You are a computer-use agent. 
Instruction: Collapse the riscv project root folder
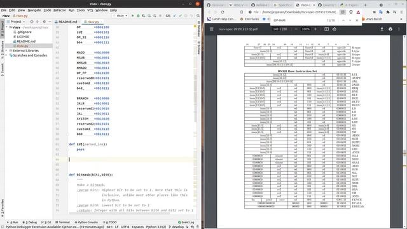pos(7,27)
